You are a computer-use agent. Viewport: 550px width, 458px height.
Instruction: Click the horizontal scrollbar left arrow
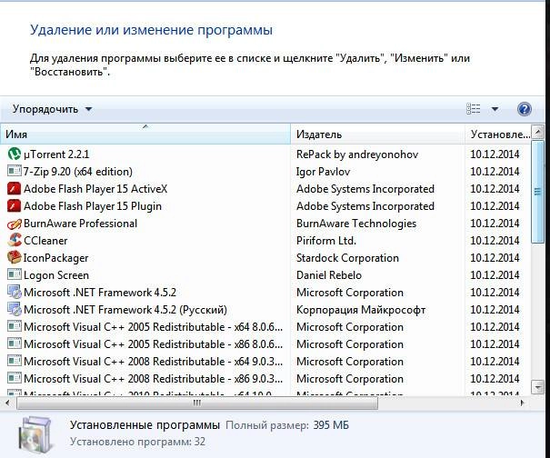(x=7, y=403)
